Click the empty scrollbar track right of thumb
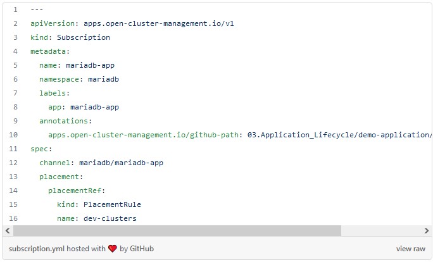Image resolution: width=433 pixels, height=262 pixels. 381,230
